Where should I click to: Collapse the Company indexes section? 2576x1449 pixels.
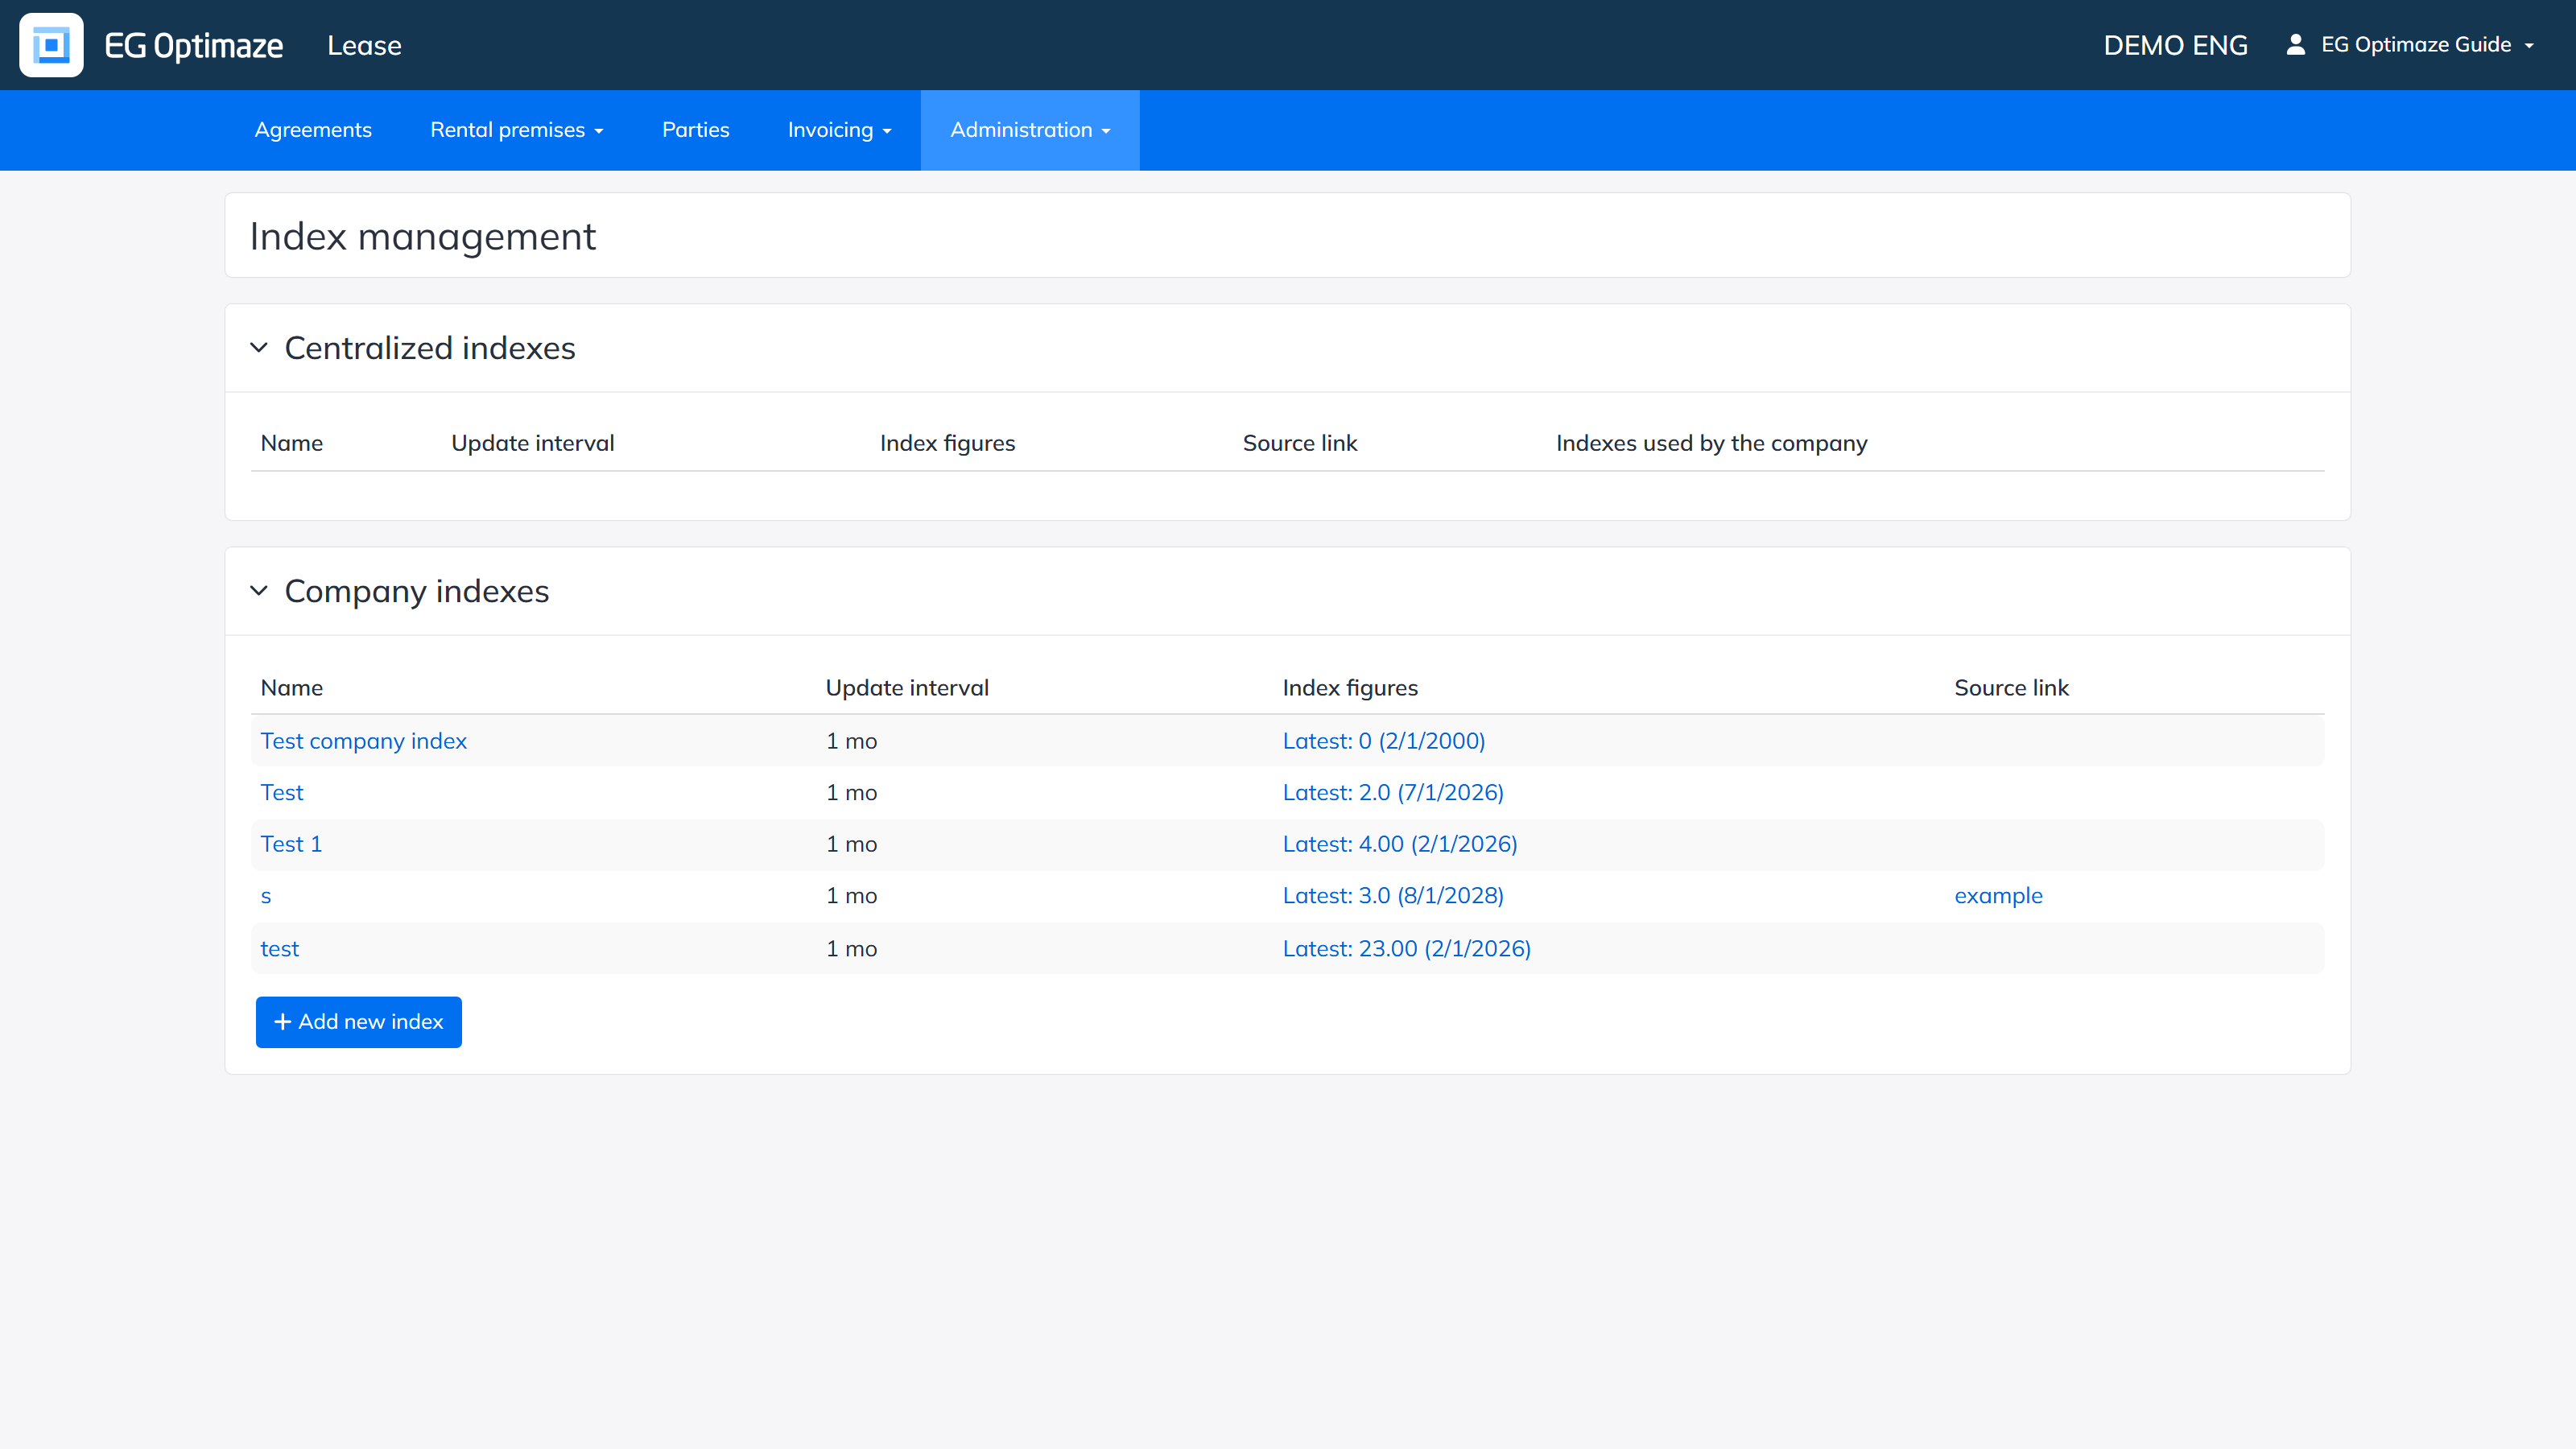pos(259,591)
